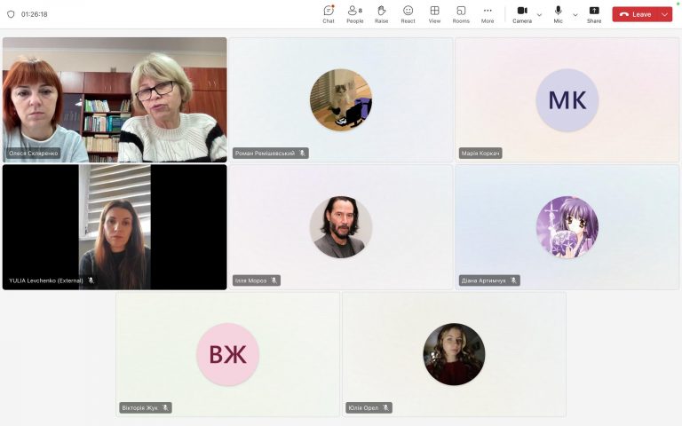The image size is (682, 426).
Task: Leave the meeting
Action: 636,14
